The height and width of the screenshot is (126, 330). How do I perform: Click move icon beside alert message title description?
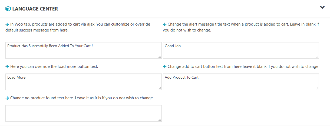(x=165, y=24)
